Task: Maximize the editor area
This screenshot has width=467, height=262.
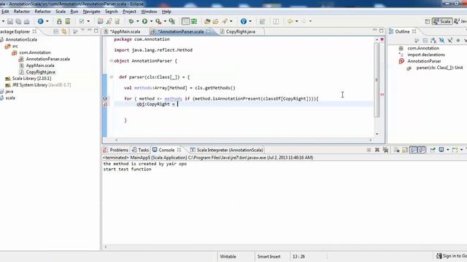Action: [x=381, y=31]
